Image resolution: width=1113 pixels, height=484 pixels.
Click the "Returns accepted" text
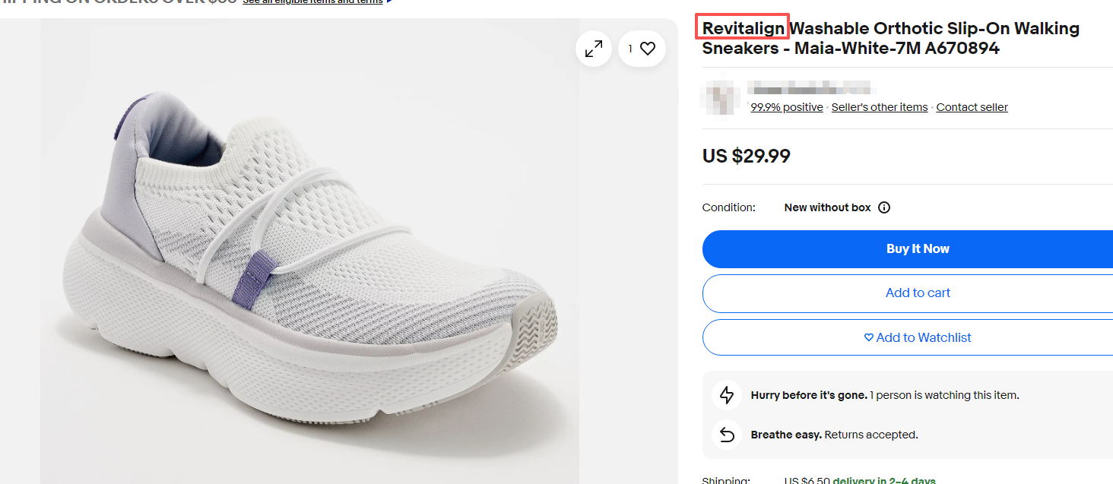point(871,435)
